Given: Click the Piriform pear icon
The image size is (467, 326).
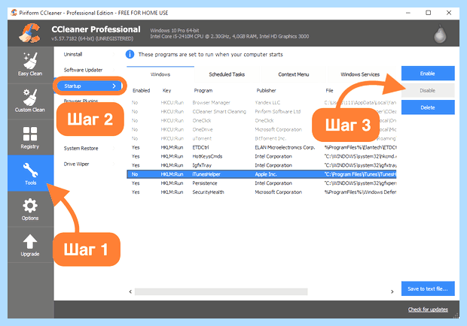Looking at the screenshot, I should [x=440, y=34].
